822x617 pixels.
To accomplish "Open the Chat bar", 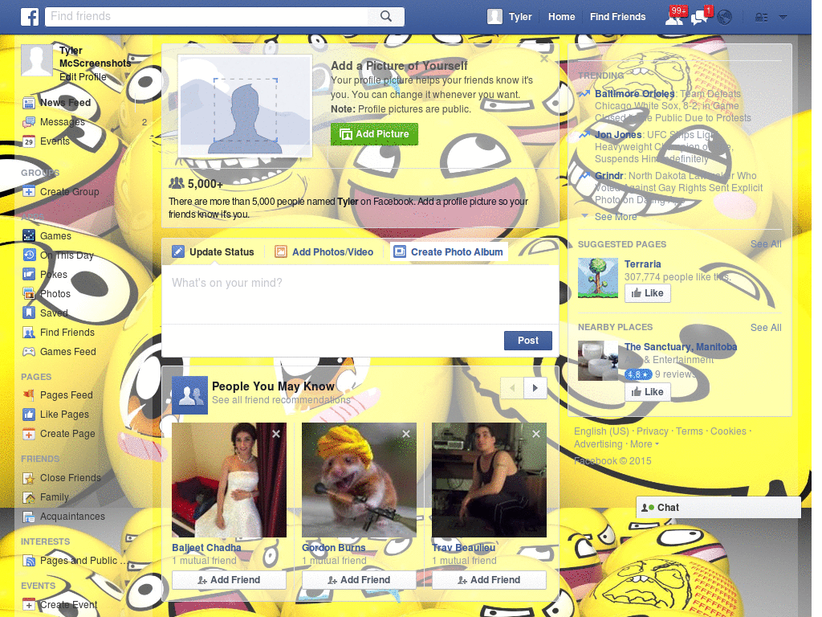I will 718,508.
